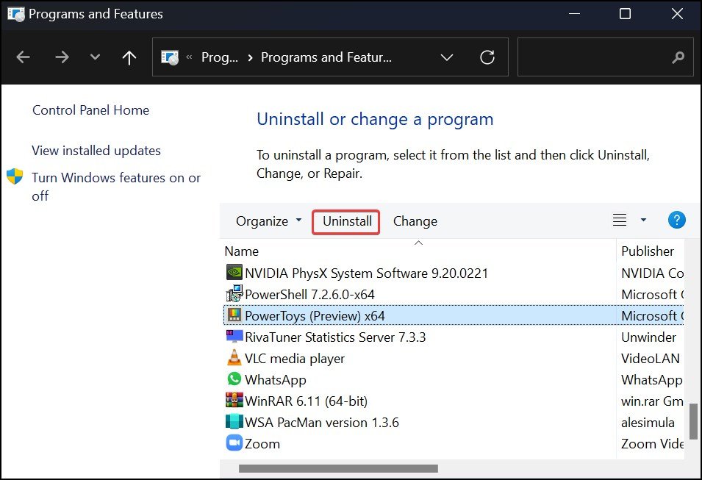Click the NVIDIA PhysX program icon
Viewport: 702px width, 480px height.
(234, 273)
